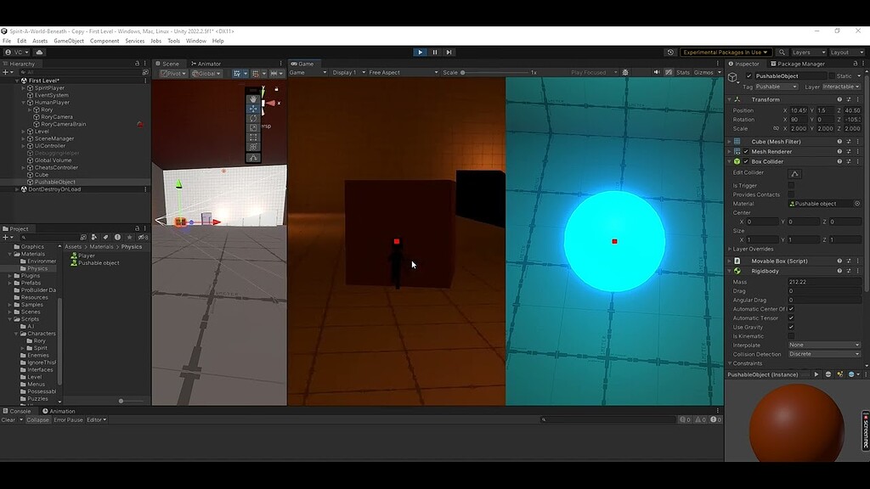
Task: Enable Is Kinematic on the Rigidbody
Action: coord(790,336)
